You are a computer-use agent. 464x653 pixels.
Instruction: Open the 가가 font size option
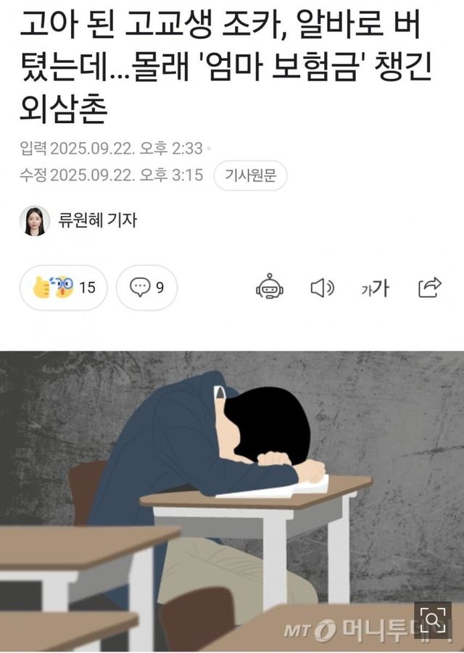pyautogui.click(x=375, y=288)
